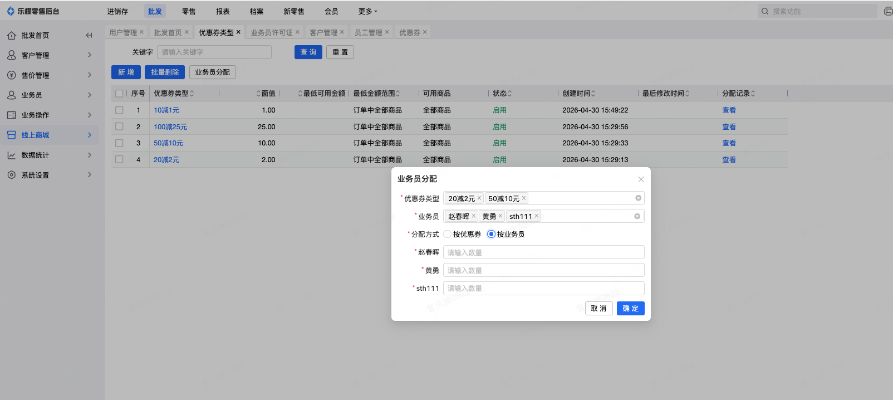893x400 pixels.
Task: Click the 确定 button in dialog
Action: coord(630,309)
